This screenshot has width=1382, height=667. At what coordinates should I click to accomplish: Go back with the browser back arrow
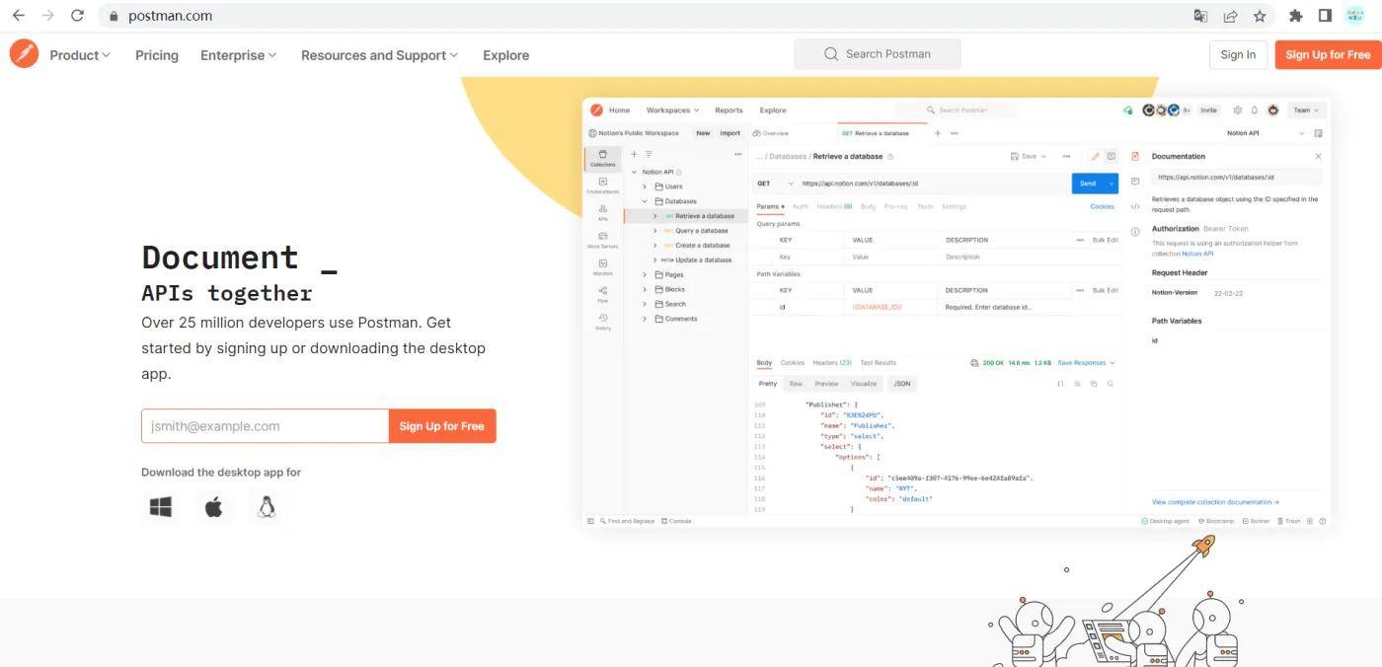(x=18, y=16)
